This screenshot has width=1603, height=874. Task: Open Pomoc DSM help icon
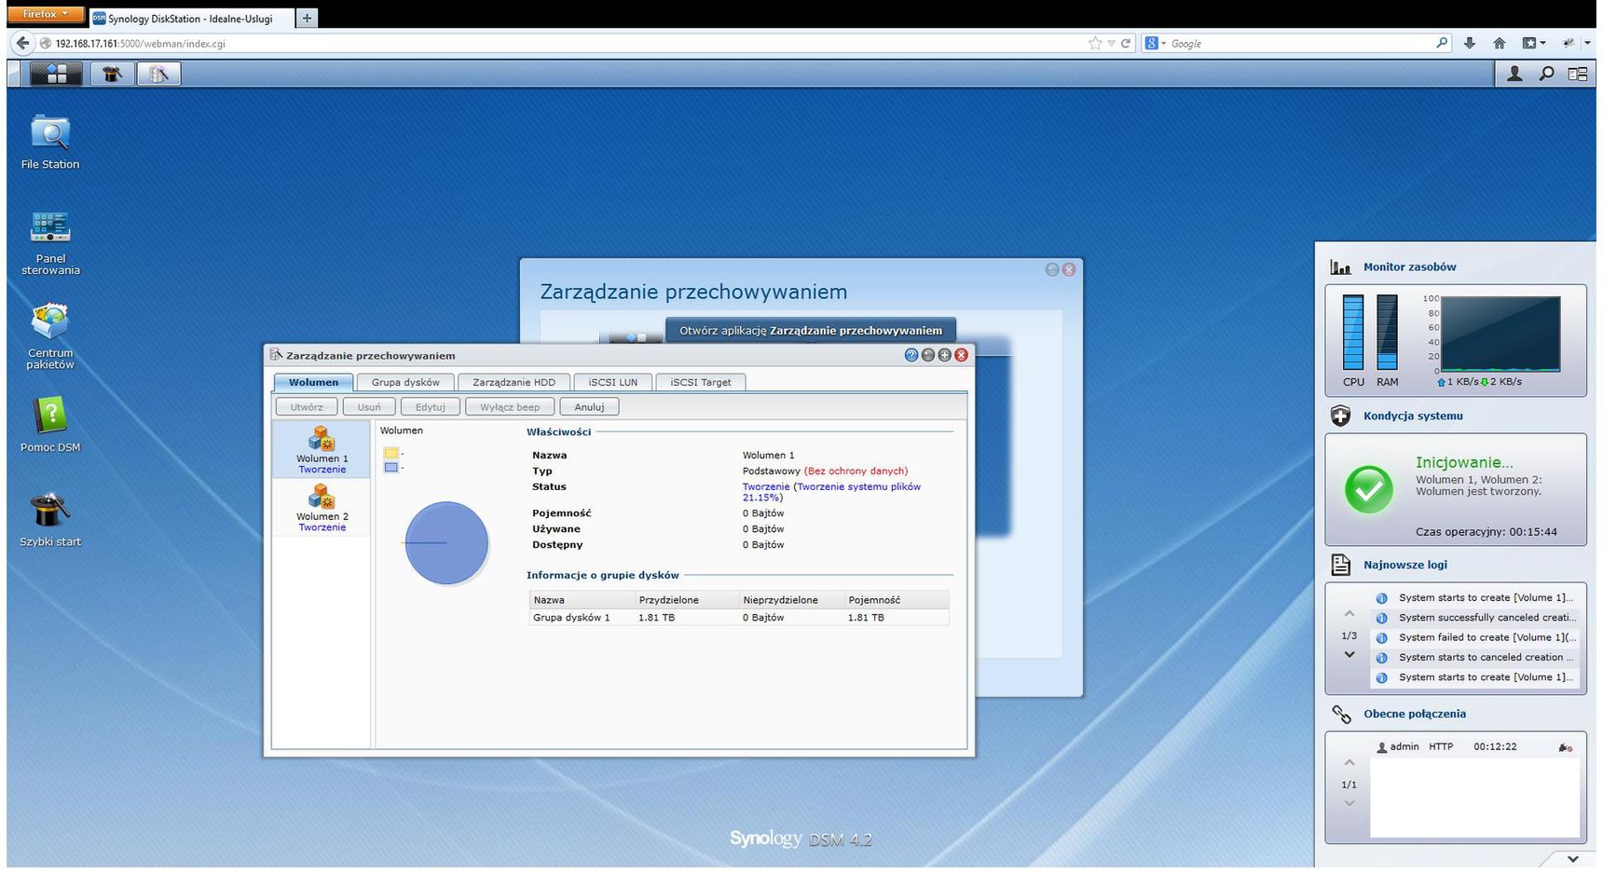coord(50,424)
